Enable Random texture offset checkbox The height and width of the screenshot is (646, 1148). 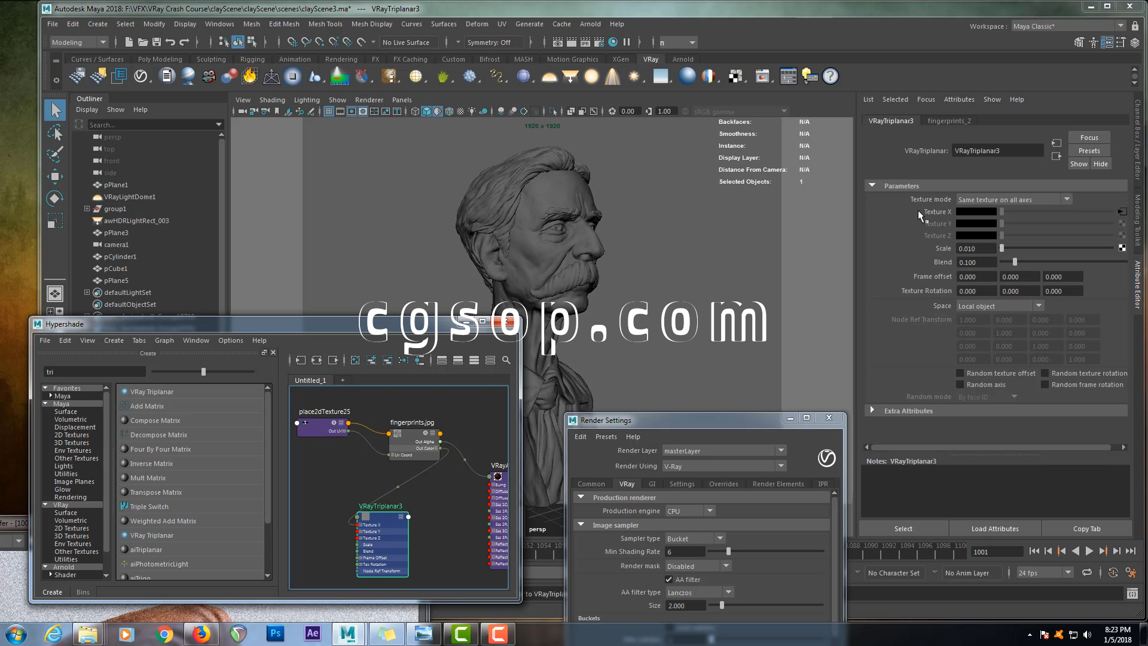[x=960, y=373]
